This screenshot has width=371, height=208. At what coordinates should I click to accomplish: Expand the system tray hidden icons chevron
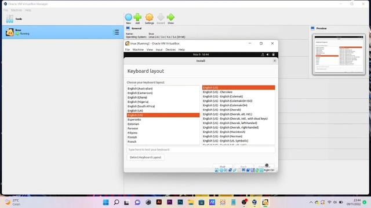pos(311,202)
